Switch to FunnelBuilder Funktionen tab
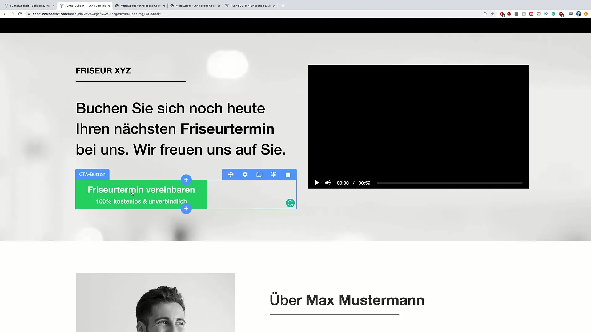Viewport: 591px width, 332px height. coord(250,6)
